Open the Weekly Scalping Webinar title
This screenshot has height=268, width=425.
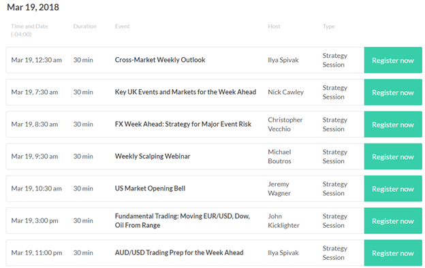point(153,156)
